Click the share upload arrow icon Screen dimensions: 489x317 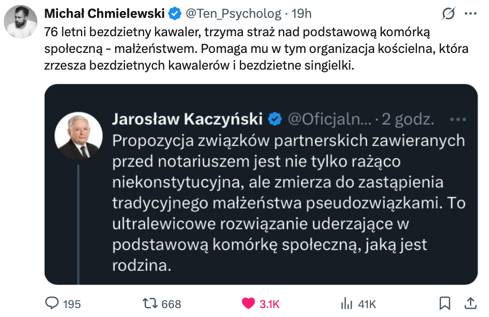471,303
